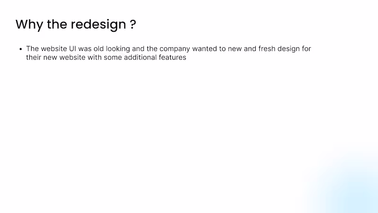The image size is (378, 213).
Task: Click the word "their" starting the second line
Action: 34,58
